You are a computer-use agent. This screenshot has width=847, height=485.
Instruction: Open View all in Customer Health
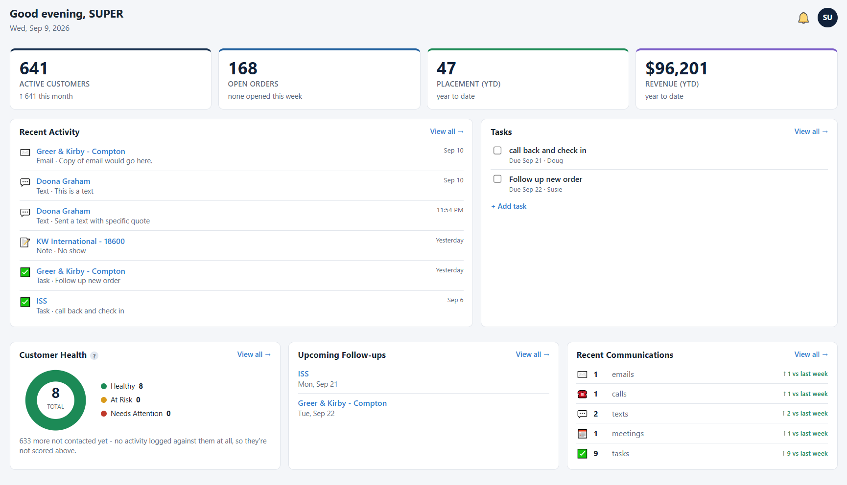pos(254,354)
